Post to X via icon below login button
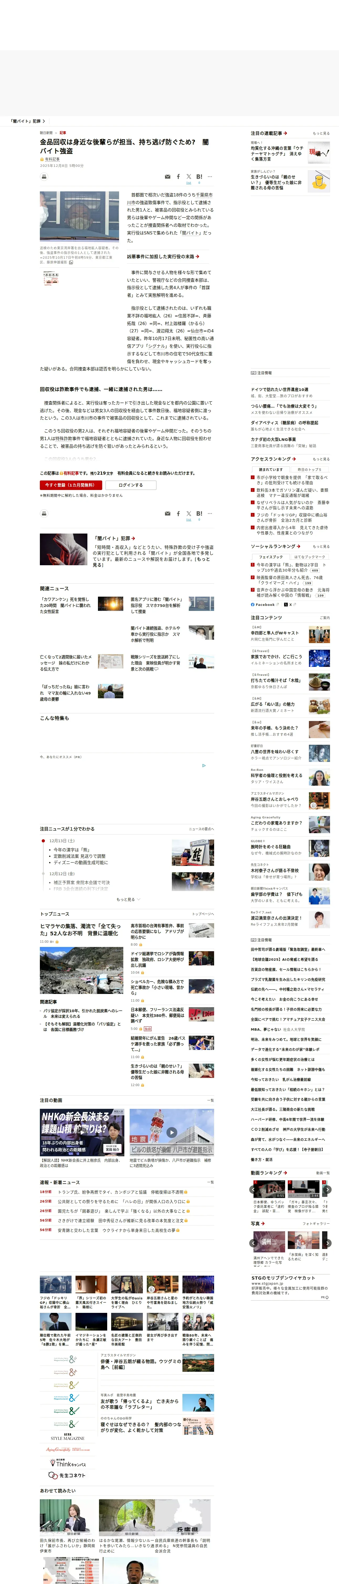 pyautogui.click(x=189, y=513)
